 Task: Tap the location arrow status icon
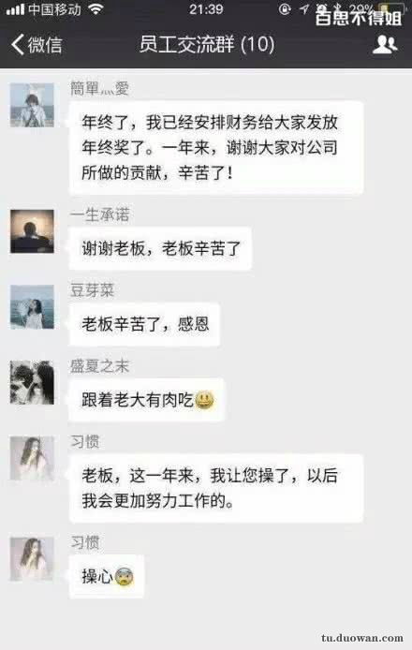[x=304, y=9]
